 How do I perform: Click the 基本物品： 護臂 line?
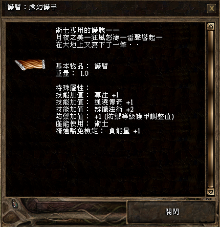pyautogui.click(x=82, y=66)
